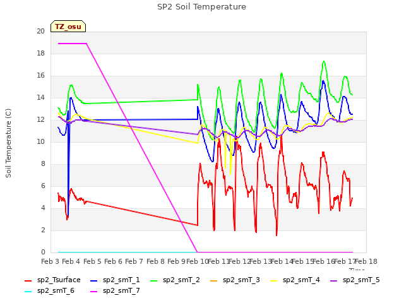404x303 pixels.
Task: Click the cyan sp2_smT_6 legend swatch
Action: pyautogui.click(x=28, y=292)
